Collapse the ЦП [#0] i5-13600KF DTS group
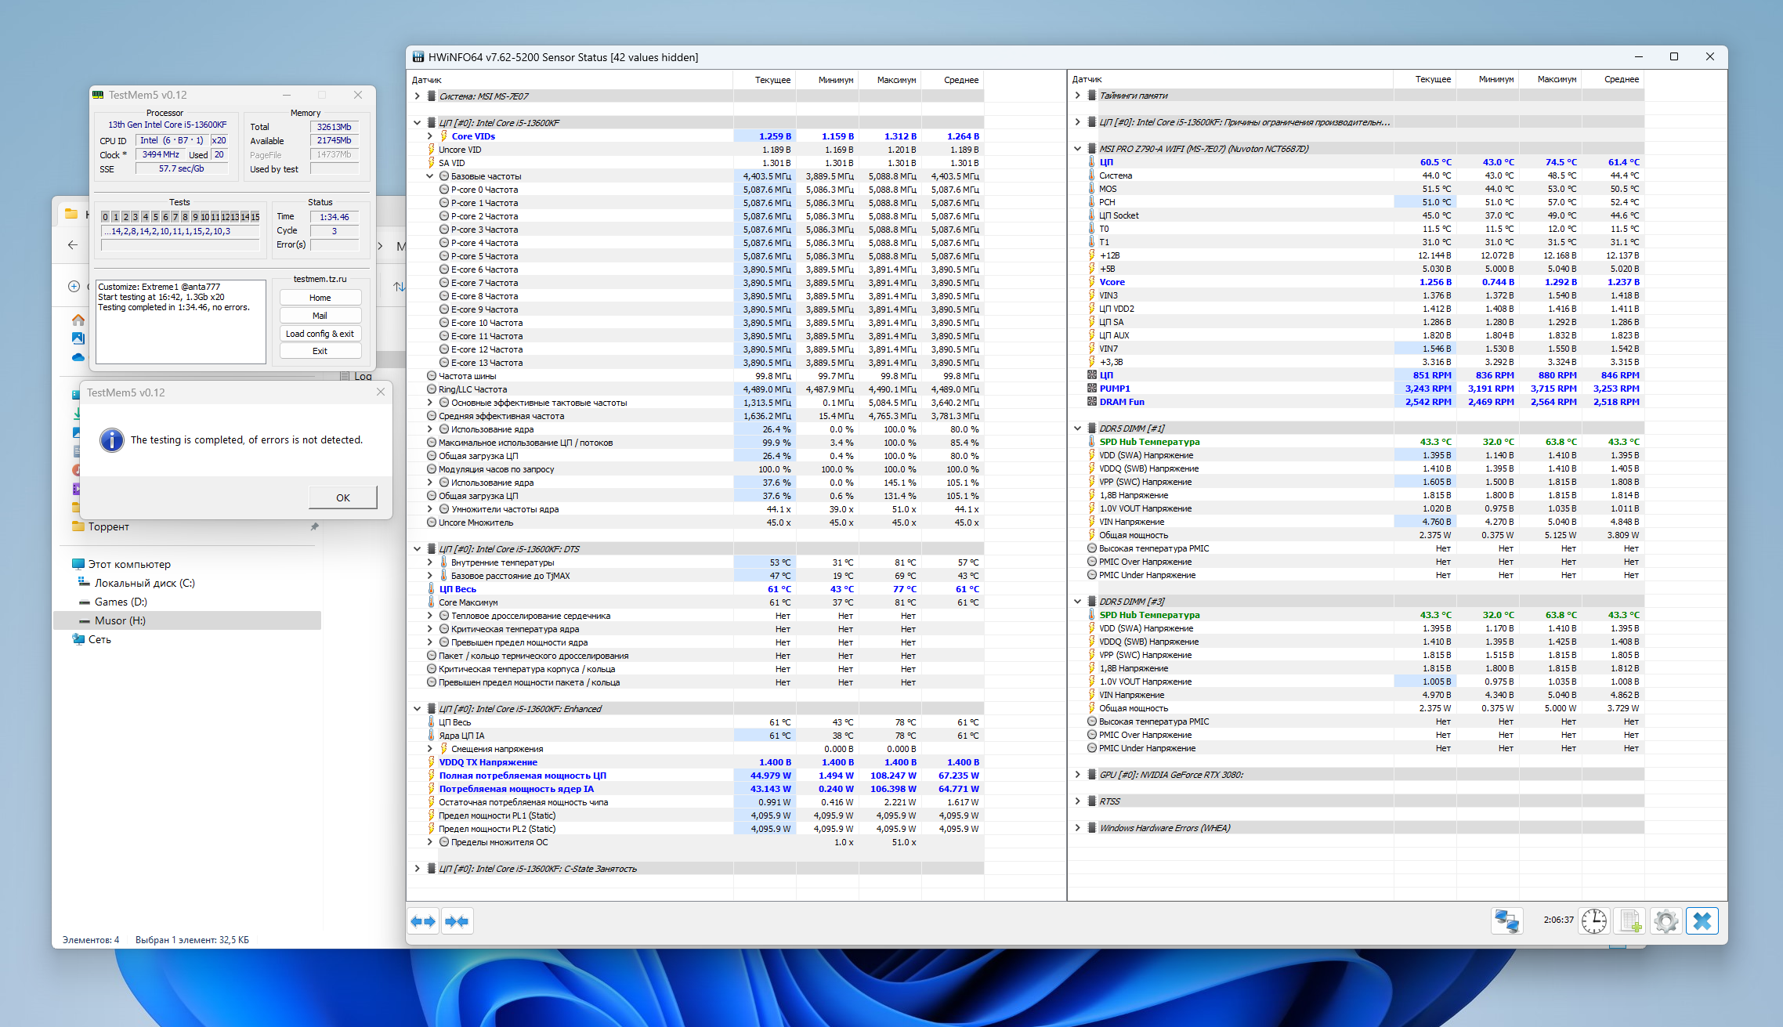Image resolution: width=1783 pixels, height=1027 pixels. [x=418, y=549]
